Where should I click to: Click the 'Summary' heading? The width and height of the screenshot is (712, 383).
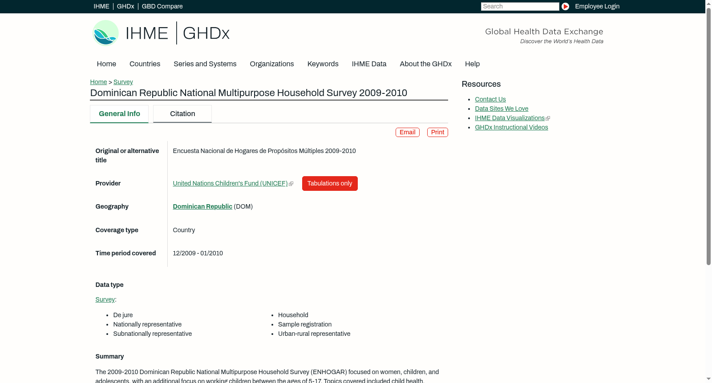click(x=109, y=356)
